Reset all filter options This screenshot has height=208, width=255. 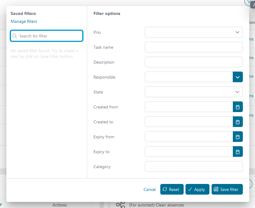[172, 189]
